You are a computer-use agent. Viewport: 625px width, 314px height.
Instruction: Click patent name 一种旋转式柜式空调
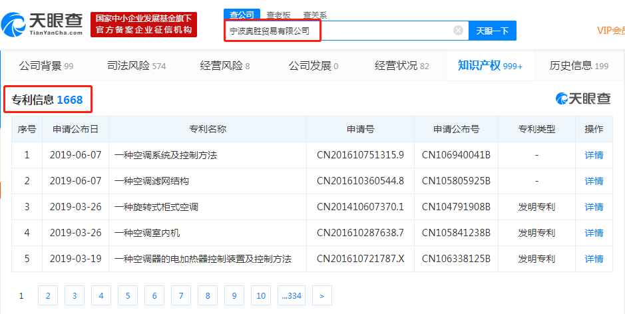(156, 207)
